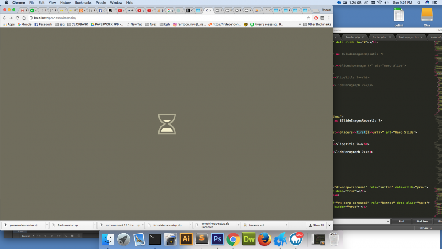Open the bookmarks overflow chevron

300,24
